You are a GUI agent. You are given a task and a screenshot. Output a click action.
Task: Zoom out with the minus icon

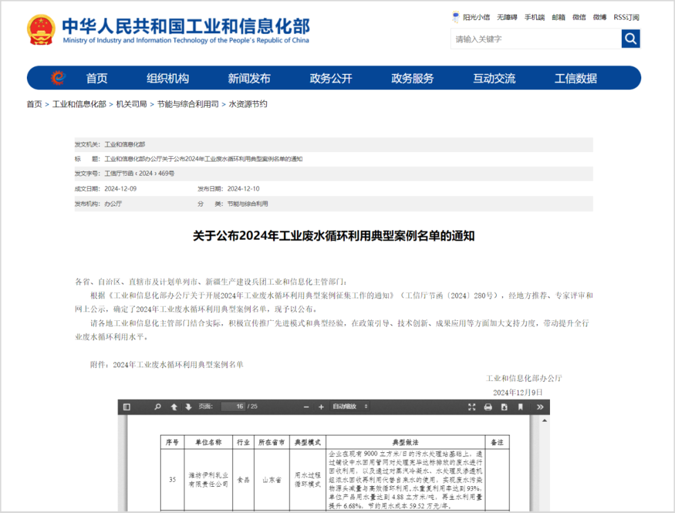click(x=306, y=407)
